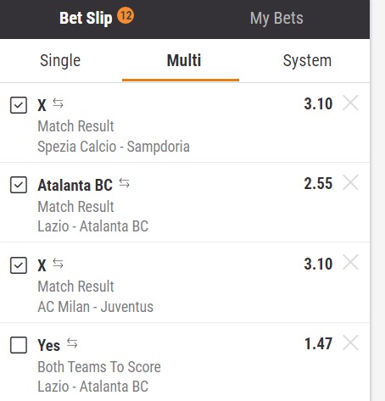Click the 2.55 odds for Atalanta BC

point(318,183)
